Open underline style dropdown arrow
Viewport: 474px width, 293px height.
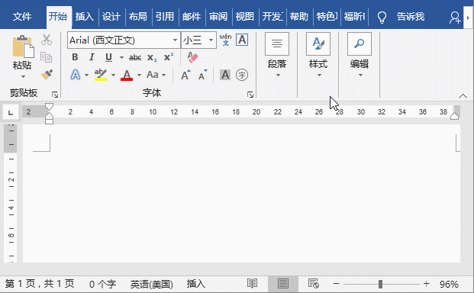tap(121, 57)
